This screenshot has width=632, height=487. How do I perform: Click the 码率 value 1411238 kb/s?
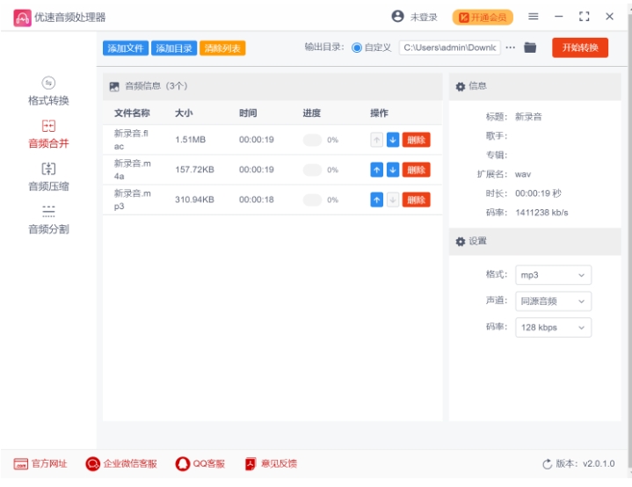(x=541, y=213)
